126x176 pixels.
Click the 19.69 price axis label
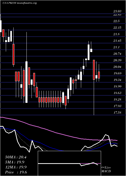pyautogui.click(x=117, y=73)
